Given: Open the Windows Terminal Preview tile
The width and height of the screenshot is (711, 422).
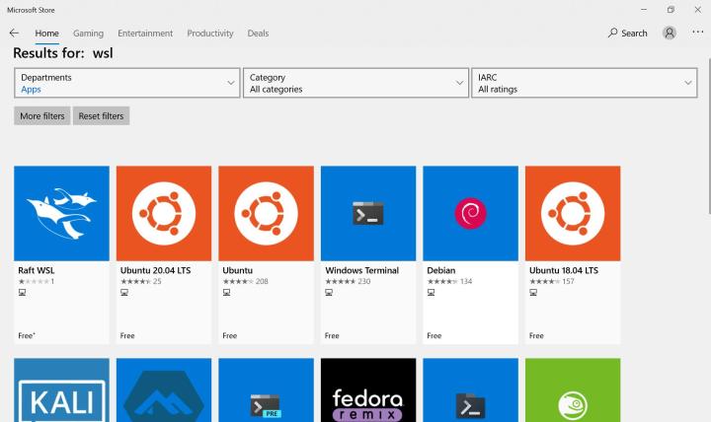Looking at the screenshot, I should 266,390.
